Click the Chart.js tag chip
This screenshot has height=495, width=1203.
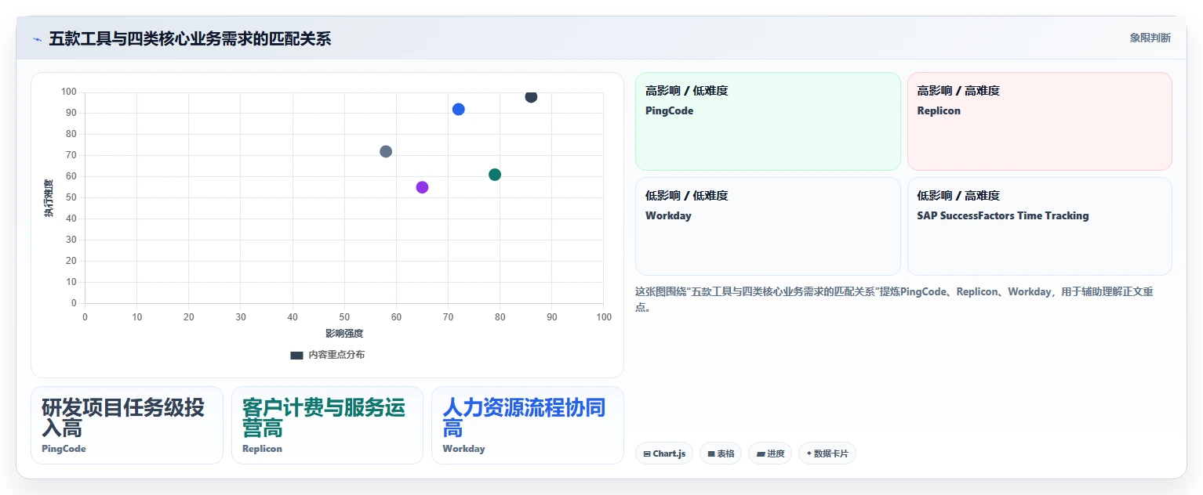(664, 453)
